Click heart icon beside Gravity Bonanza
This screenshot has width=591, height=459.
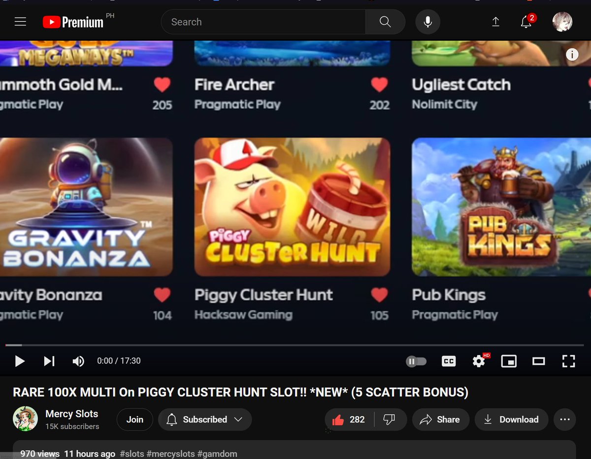point(162,295)
